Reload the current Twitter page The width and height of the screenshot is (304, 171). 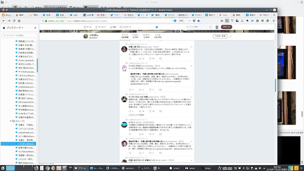tap(14, 21)
